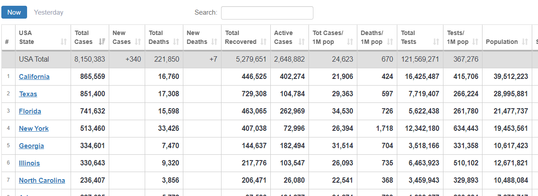The height and width of the screenshot is (196, 538).
Task: Sort by Tests/1M pop arrow icon
Action: pos(475,42)
